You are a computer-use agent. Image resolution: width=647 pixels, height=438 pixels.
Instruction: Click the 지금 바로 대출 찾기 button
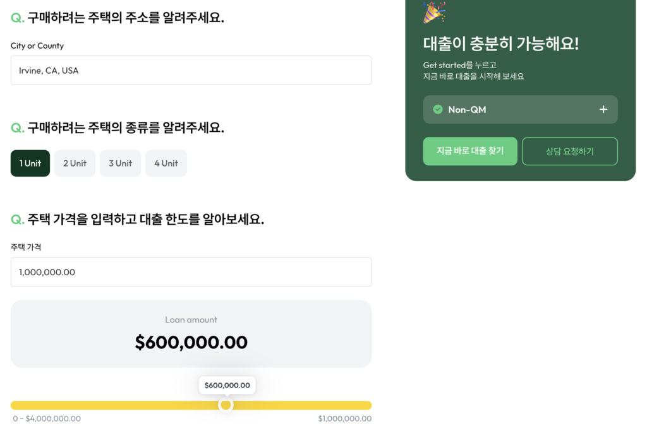tap(470, 151)
